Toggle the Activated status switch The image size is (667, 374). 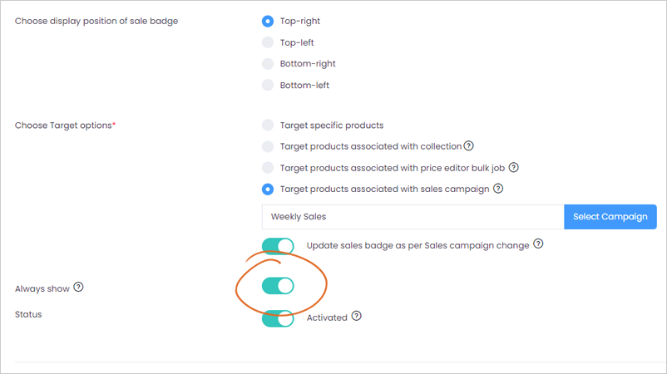278,318
